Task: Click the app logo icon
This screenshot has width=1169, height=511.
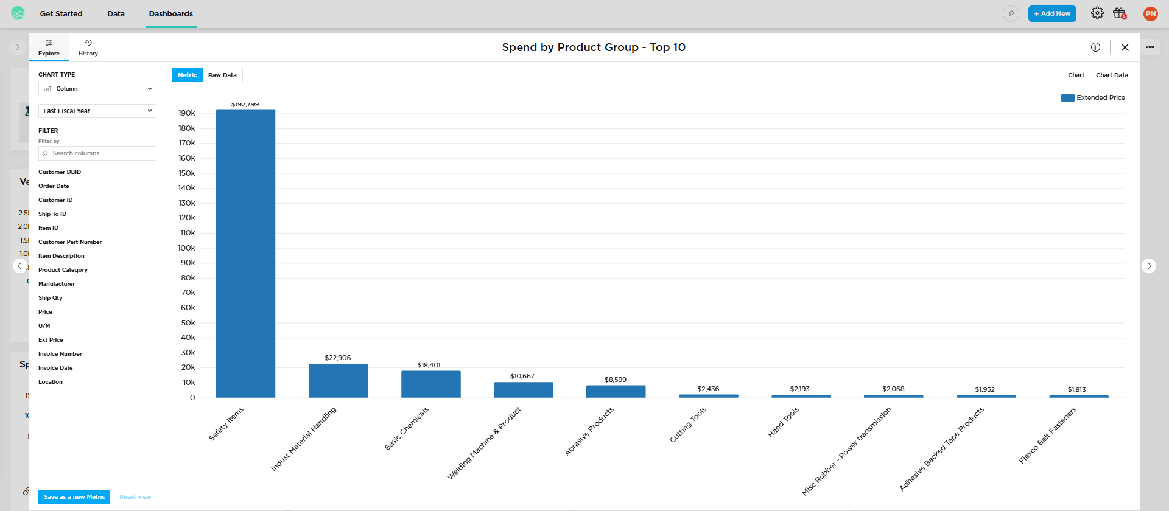Action: pyautogui.click(x=18, y=13)
